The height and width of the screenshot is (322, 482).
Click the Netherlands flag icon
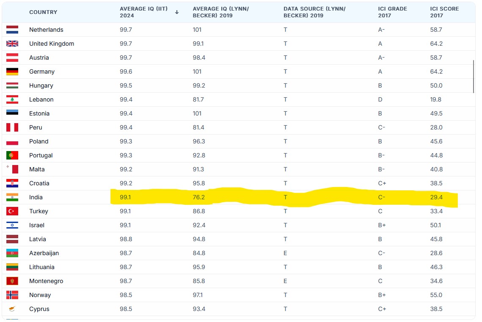click(x=12, y=30)
